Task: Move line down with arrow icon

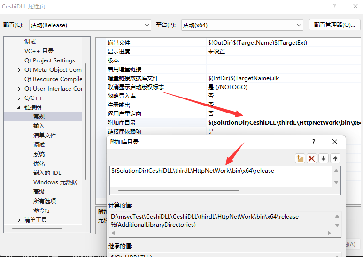Action: (324, 159)
